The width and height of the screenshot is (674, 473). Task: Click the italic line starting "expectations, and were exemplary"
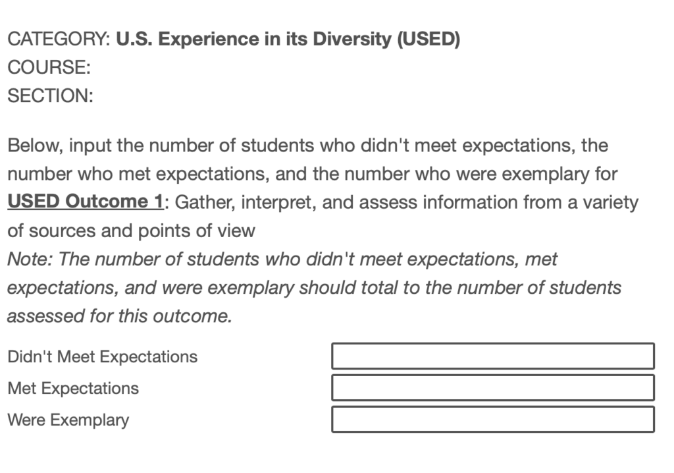pos(314,288)
